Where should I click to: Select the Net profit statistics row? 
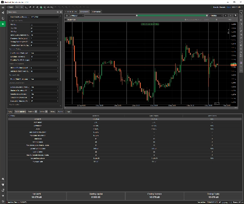[x=125, y=119]
